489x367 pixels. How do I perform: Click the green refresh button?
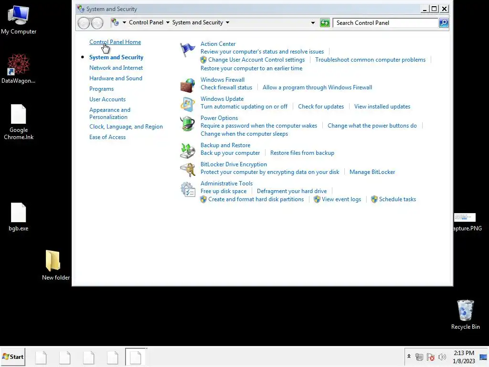(x=325, y=23)
